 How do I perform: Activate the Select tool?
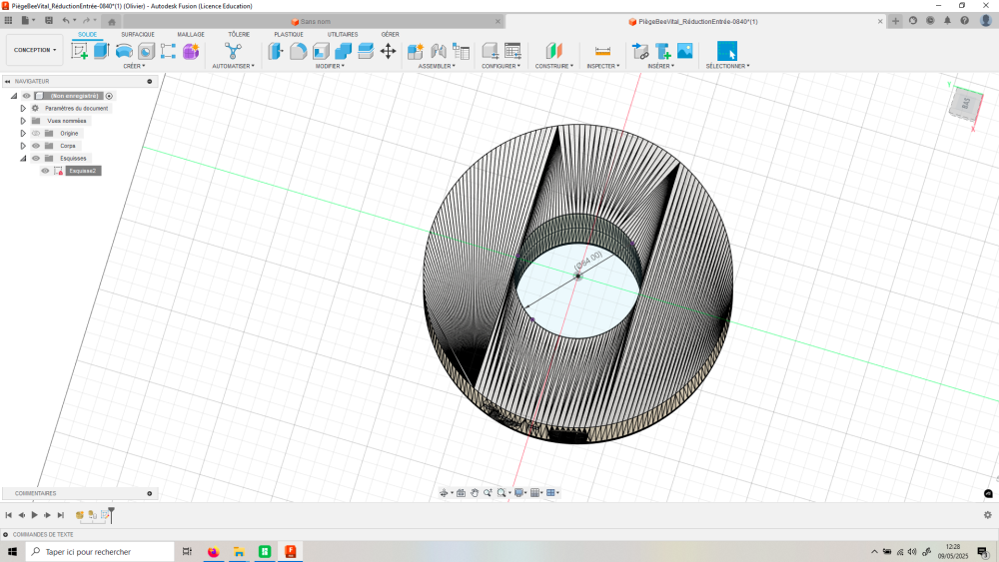click(x=727, y=51)
